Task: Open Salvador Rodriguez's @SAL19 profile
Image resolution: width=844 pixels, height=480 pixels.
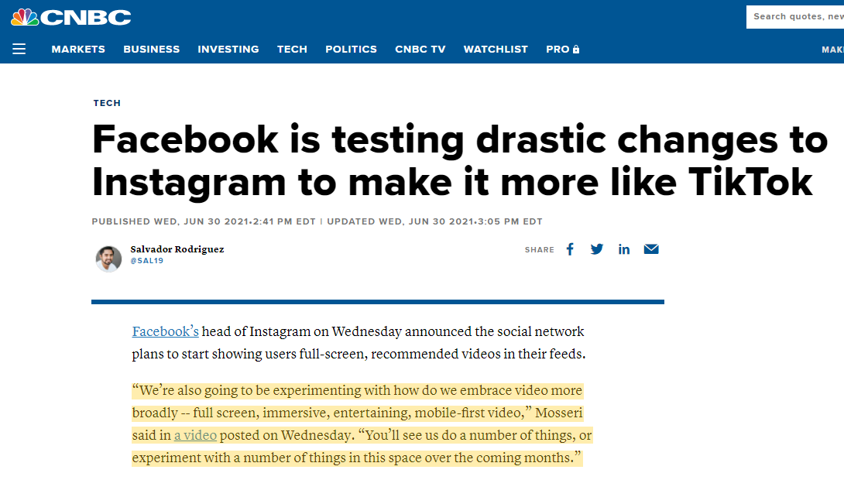Action: tap(147, 260)
